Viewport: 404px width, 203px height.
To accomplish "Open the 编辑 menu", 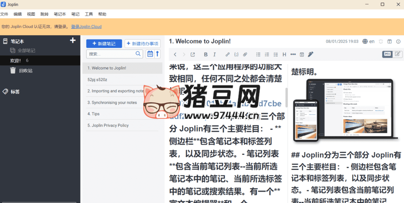I will click(17, 14).
